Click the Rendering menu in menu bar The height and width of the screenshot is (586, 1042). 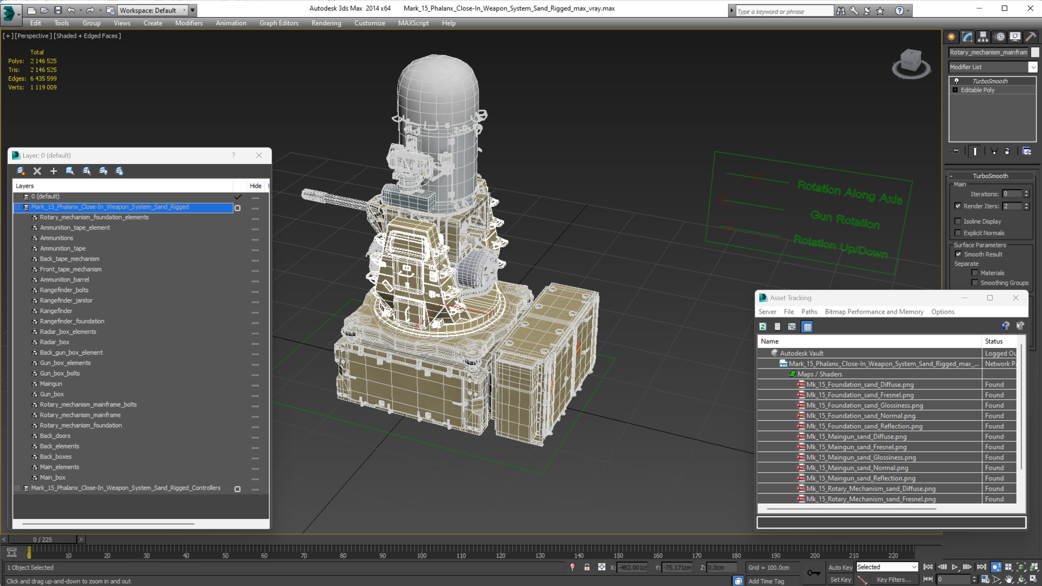[x=327, y=22]
